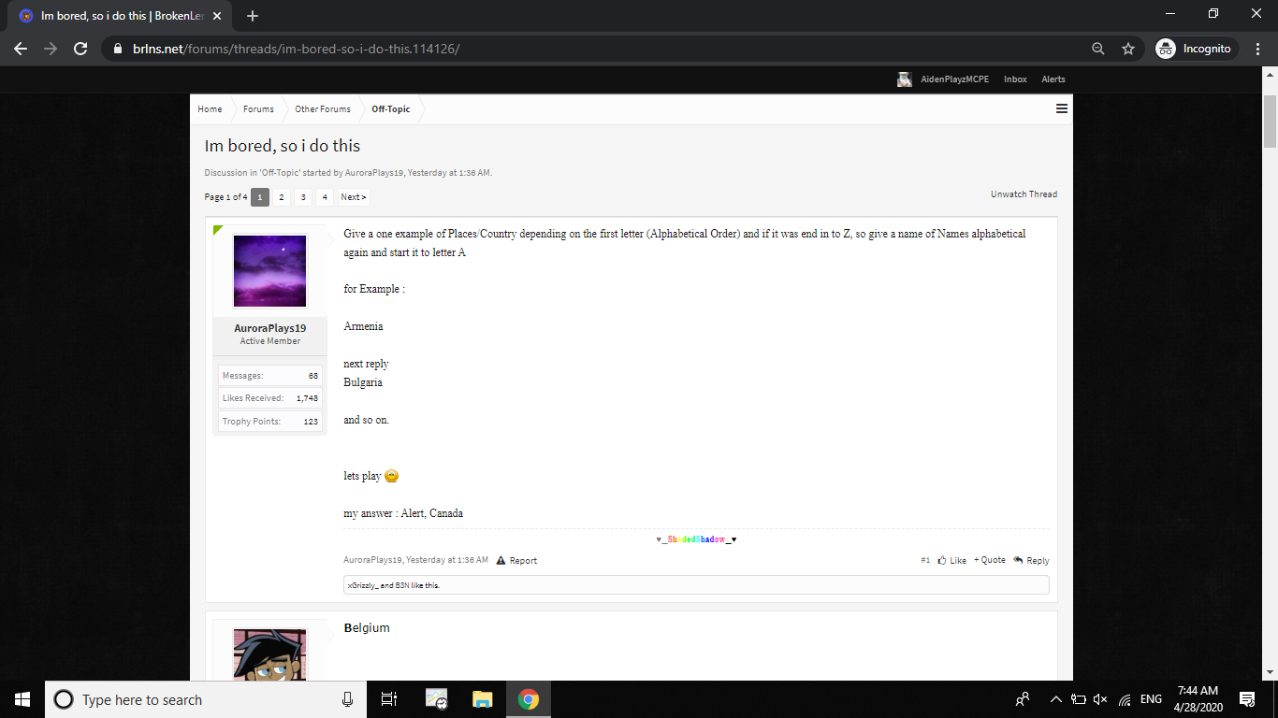Click the page's vertical scrollbar thumb
The width and height of the screenshot is (1278, 718).
coord(1270,122)
